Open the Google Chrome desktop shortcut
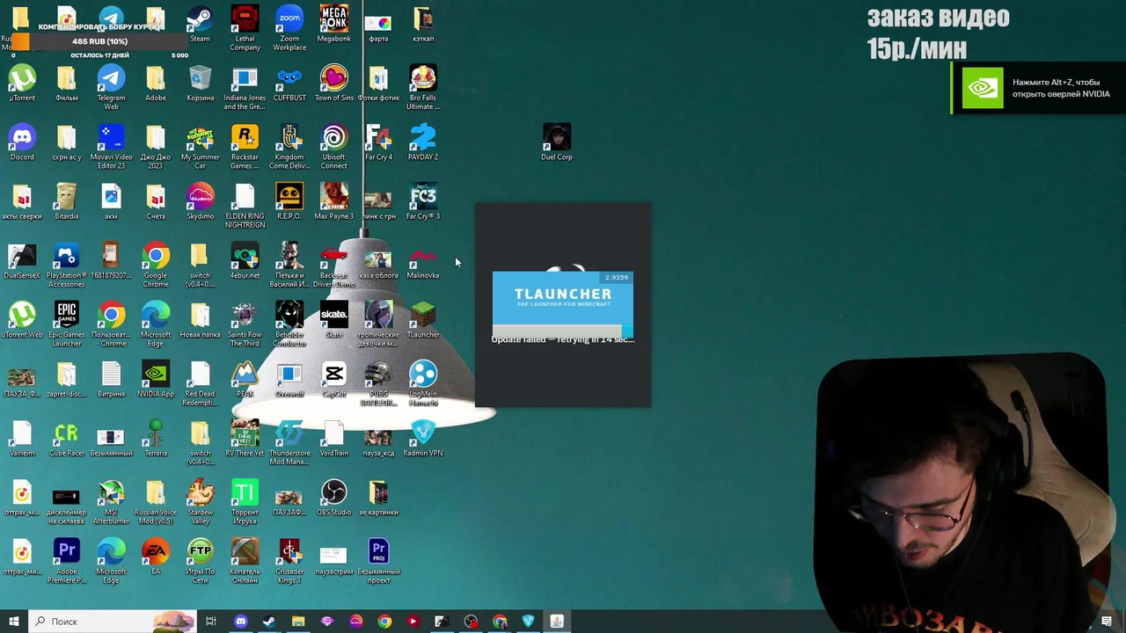 pos(156,265)
